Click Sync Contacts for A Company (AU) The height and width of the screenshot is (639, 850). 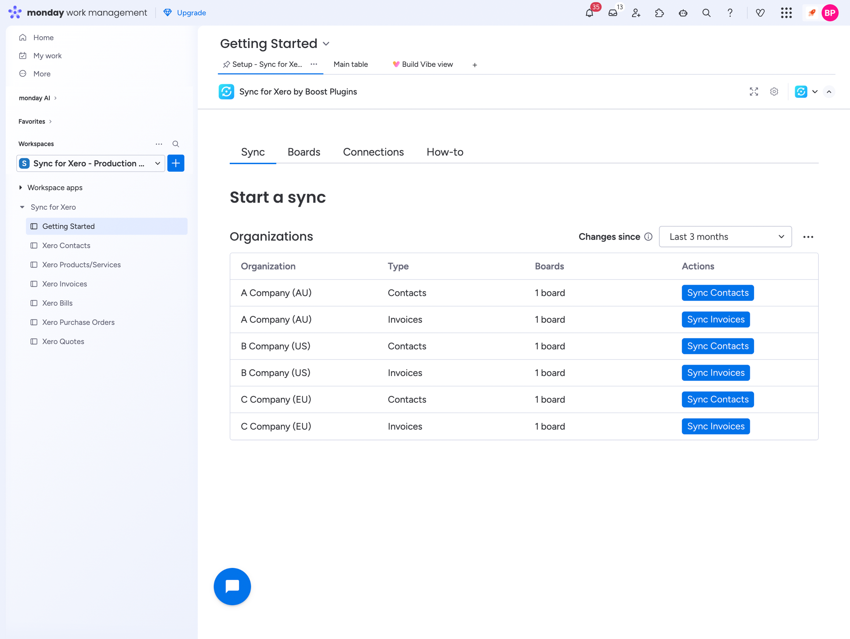click(x=718, y=293)
